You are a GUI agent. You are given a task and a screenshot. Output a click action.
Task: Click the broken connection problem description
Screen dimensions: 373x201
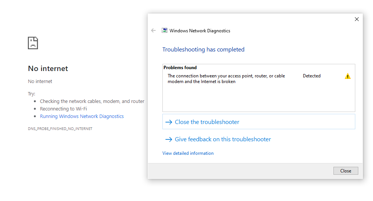226,79
